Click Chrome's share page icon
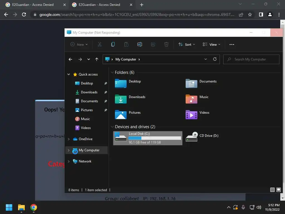This screenshot has width=285, height=214. [241, 14]
